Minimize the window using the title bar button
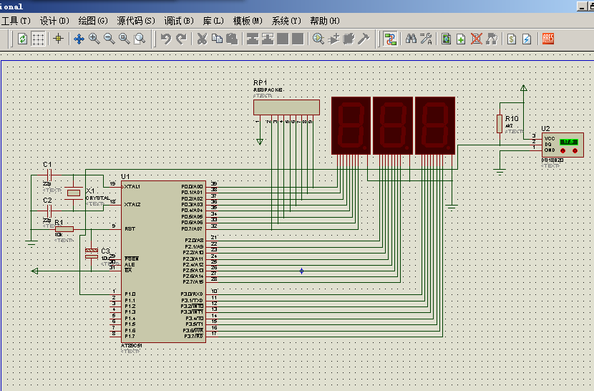Viewport: 594px width, 391px height. (x=583, y=6)
